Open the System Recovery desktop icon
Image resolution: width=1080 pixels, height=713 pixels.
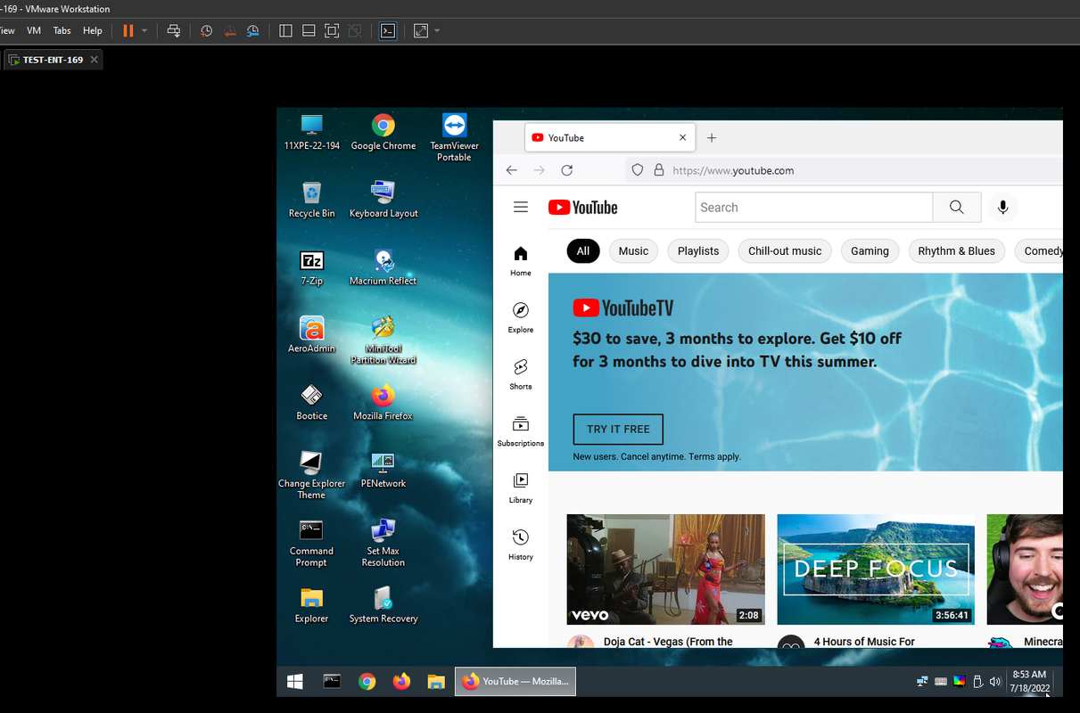(x=383, y=605)
